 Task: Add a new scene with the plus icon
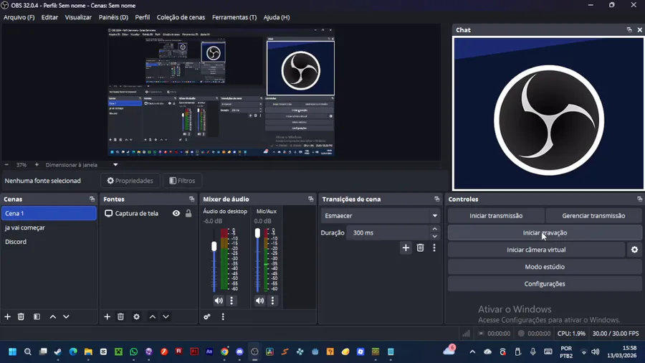pos(7,316)
